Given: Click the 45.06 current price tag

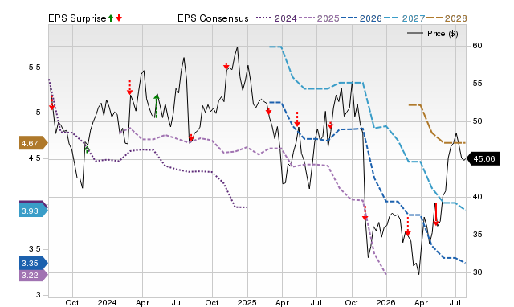Looking at the screenshot, I should [483, 159].
